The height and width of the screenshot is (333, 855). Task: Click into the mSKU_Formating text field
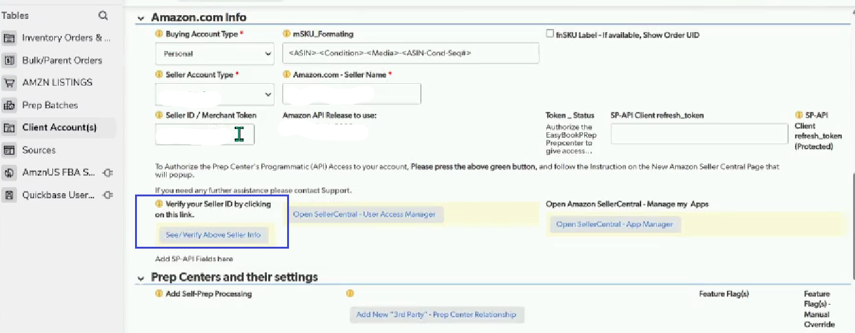[x=411, y=54]
